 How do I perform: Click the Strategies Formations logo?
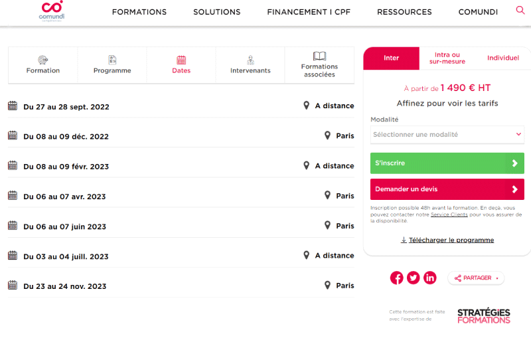pos(484,315)
